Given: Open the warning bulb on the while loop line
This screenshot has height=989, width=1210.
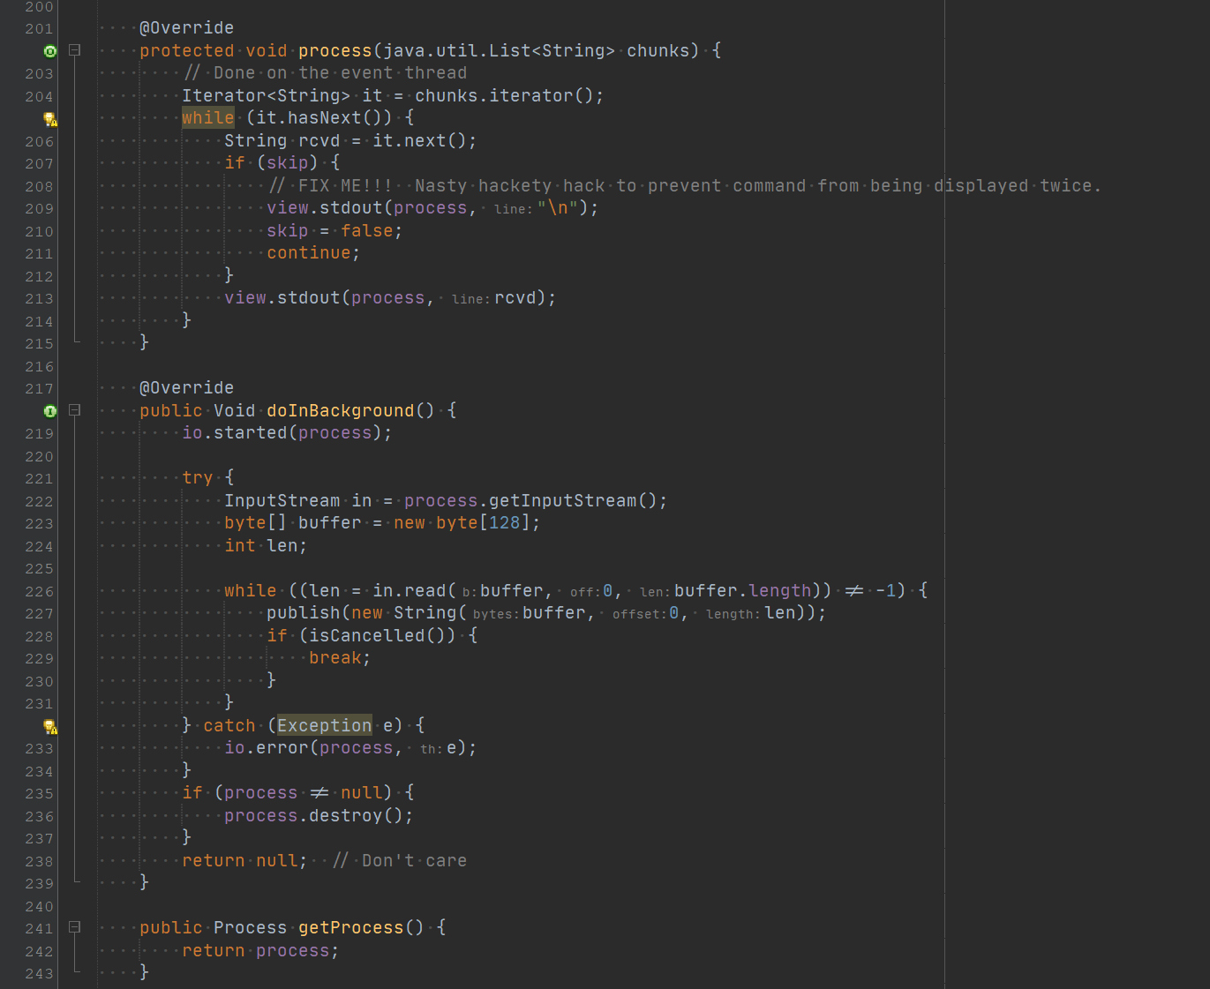Looking at the screenshot, I should (x=50, y=119).
